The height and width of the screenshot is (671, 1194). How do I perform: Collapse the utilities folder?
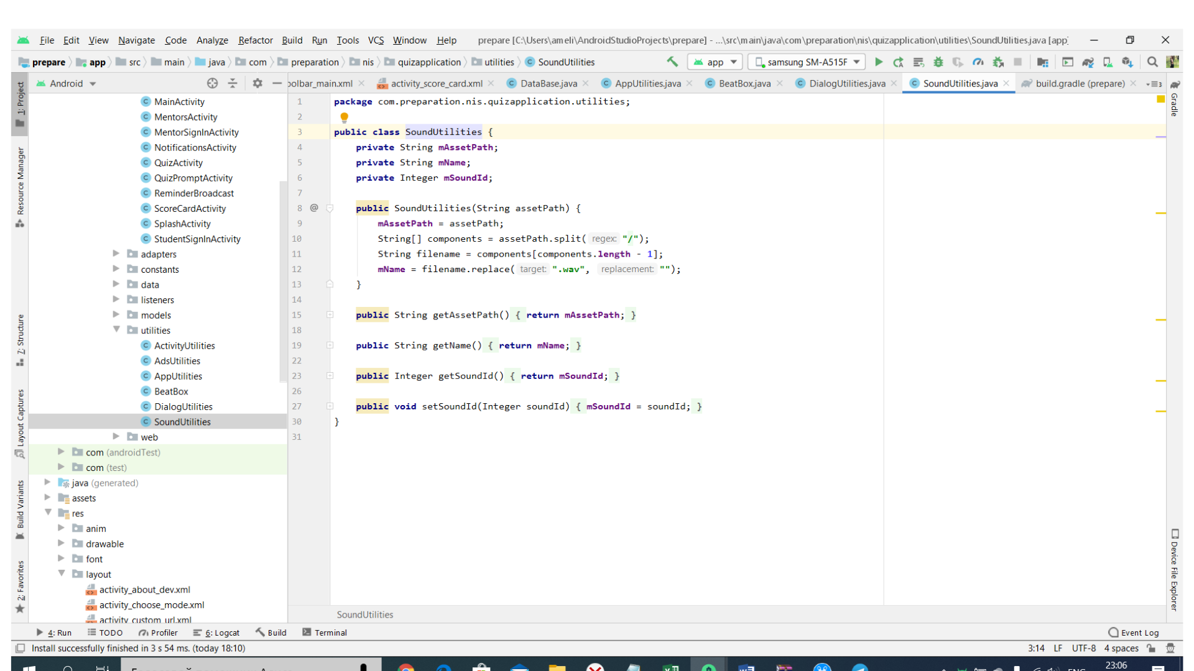tap(116, 330)
